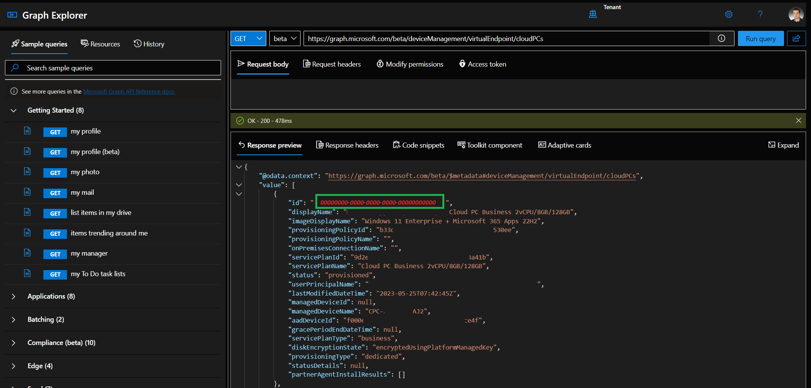
Task: Collapse the Getting Started category
Action: 14,110
